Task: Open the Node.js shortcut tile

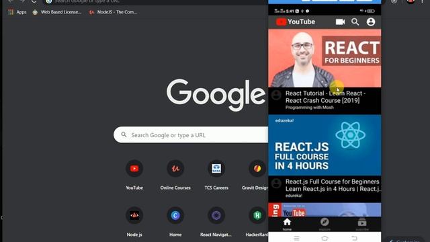Action: click(134, 222)
